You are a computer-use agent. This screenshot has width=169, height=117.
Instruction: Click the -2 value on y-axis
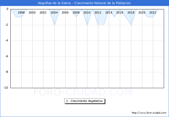tap(7, 25)
